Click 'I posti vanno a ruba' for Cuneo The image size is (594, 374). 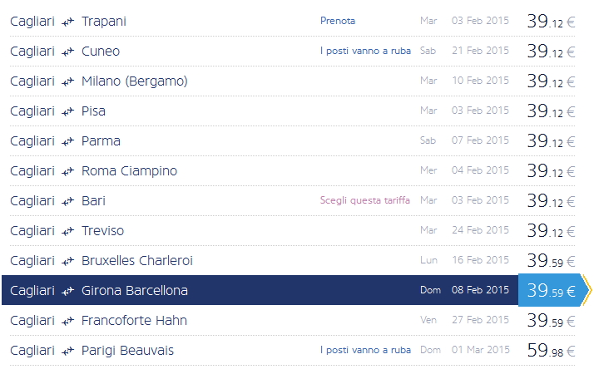(x=365, y=51)
